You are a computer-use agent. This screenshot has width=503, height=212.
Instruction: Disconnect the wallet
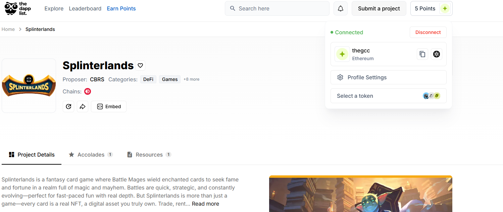428,32
